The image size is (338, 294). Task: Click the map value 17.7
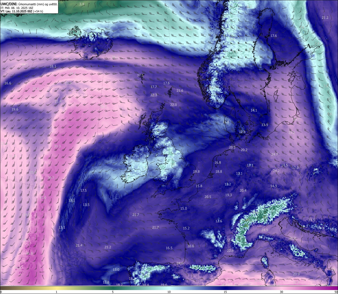[154, 87]
